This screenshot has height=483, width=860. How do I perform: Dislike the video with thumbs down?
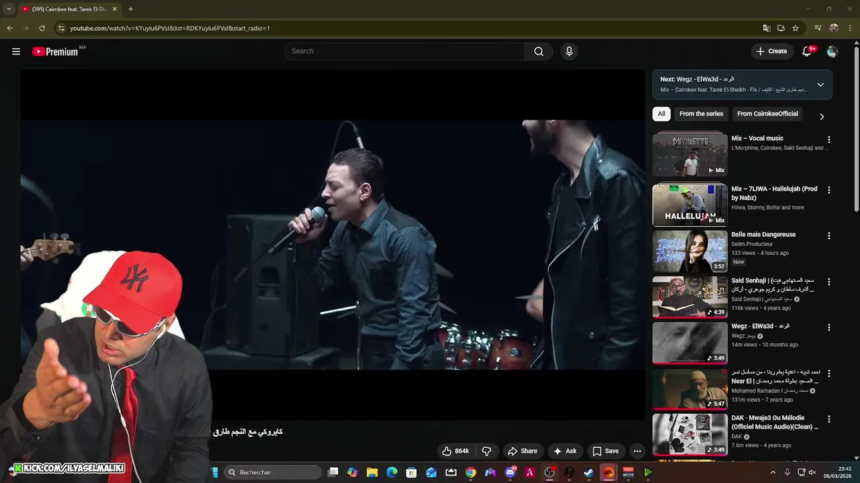coord(487,451)
